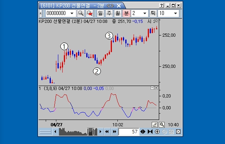The height and width of the screenshot is (144, 225).
Task: Click the magnifier search icon in toolbar
Action: click(81, 13)
